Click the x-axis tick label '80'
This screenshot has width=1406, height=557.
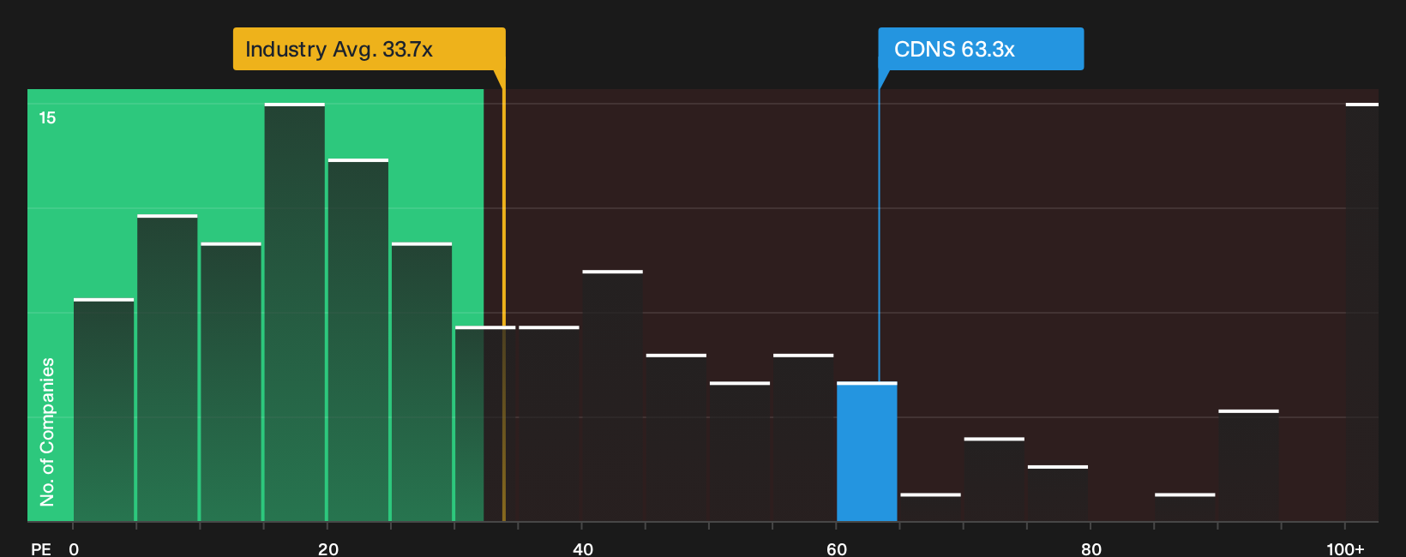point(1091,548)
